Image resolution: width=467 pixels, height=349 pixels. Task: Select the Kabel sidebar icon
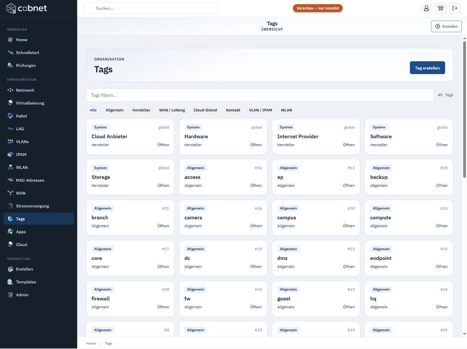(x=10, y=116)
